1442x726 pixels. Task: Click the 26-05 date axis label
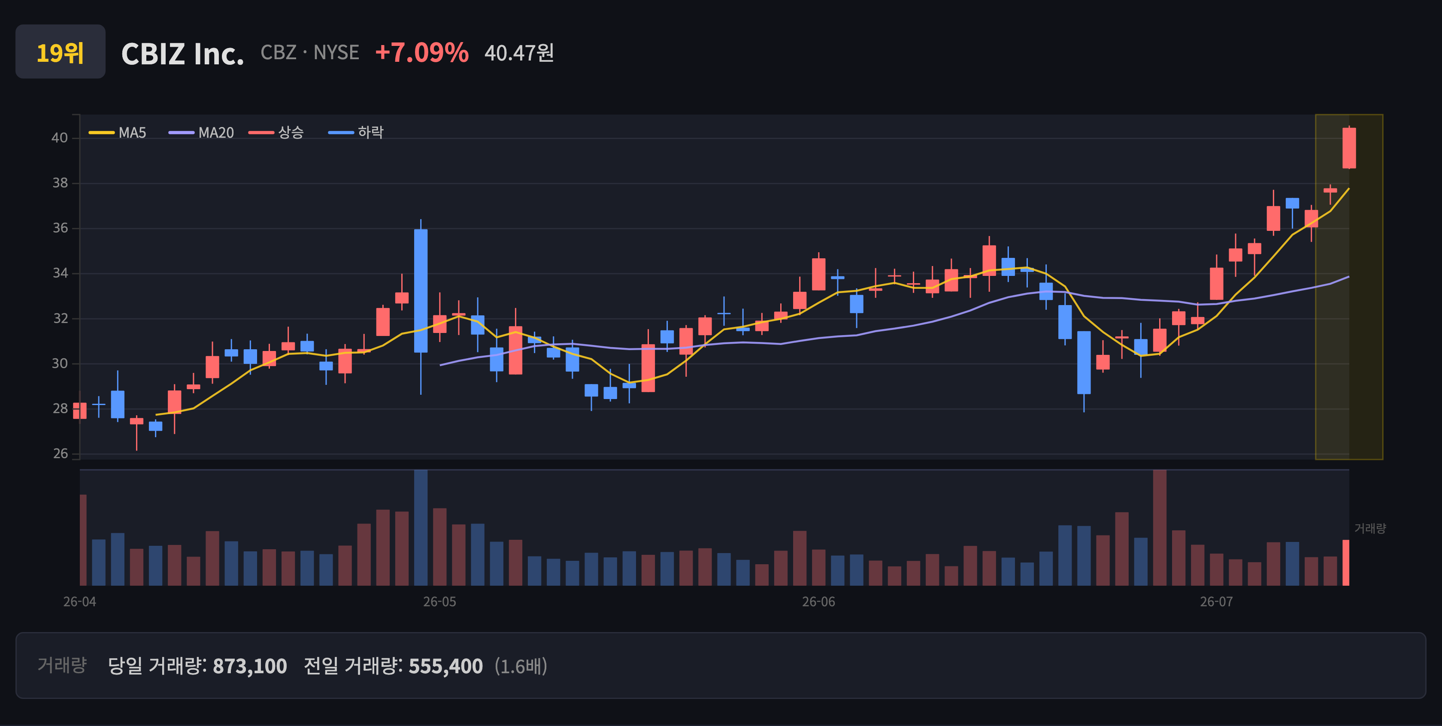pyautogui.click(x=439, y=602)
